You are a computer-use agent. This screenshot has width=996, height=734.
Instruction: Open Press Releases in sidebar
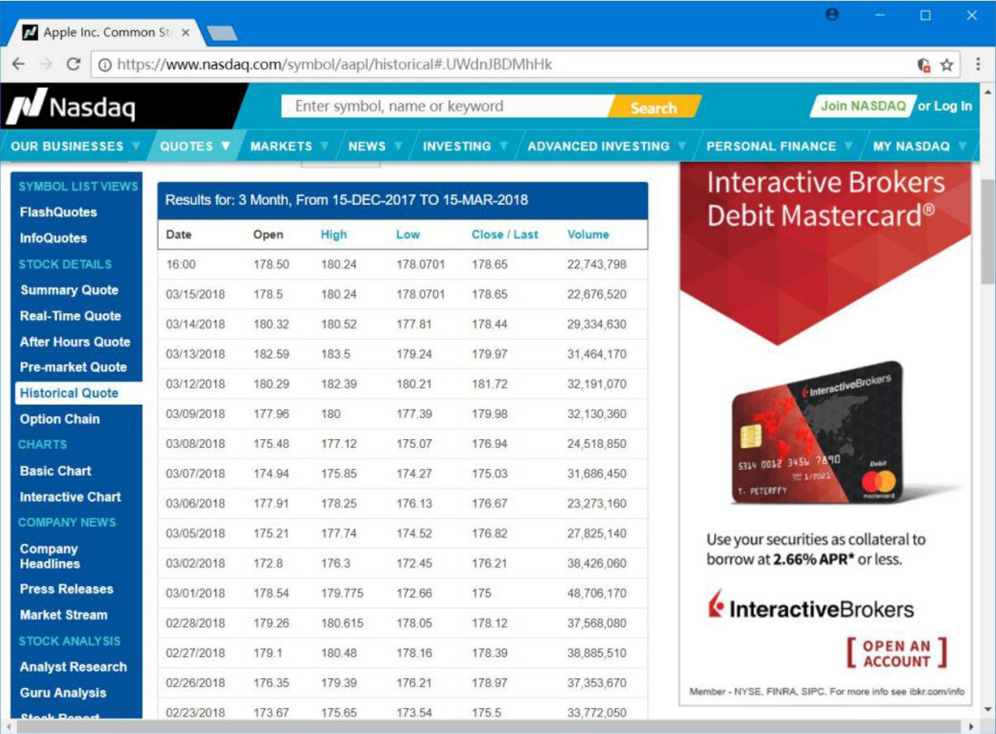pos(67,589)
